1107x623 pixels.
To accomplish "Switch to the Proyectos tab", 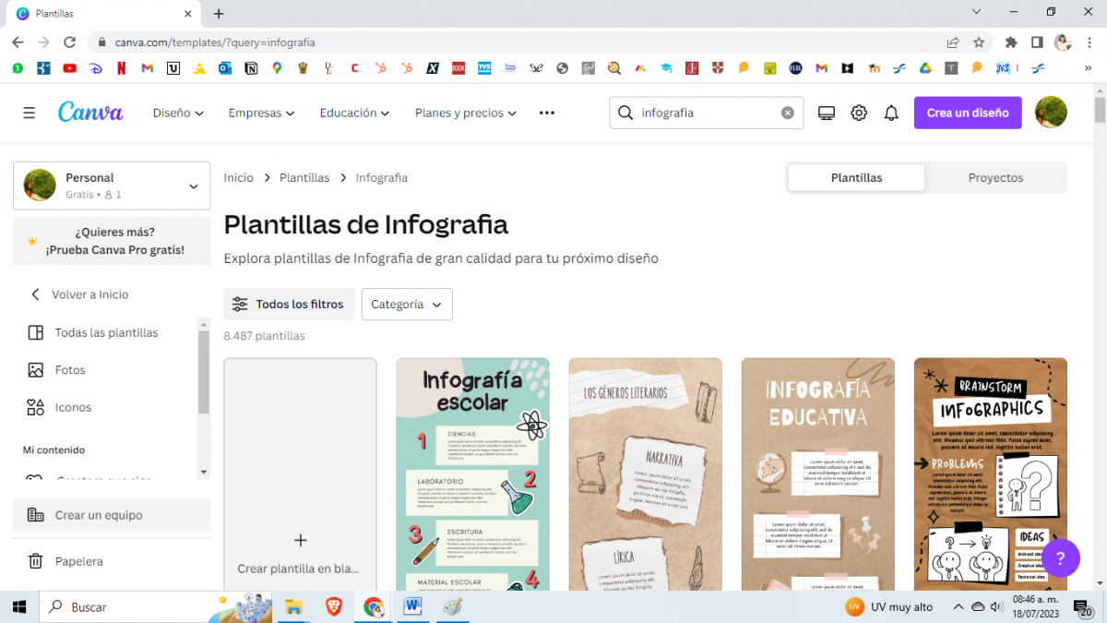I will 995,177.
